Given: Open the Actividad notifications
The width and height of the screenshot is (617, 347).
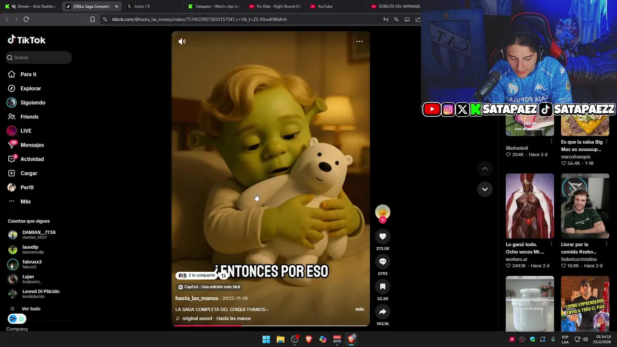Looking at the screenshot, I should [x=26, y=159].
